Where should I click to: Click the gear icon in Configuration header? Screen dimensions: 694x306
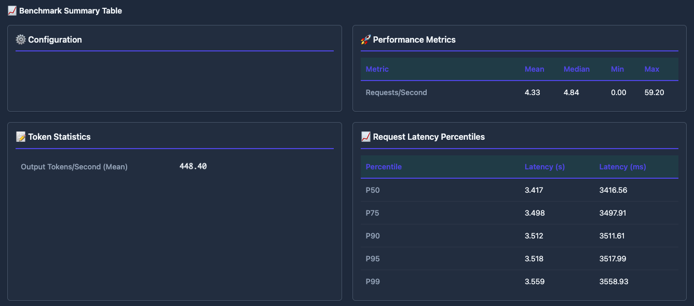pyautogui.click(x=21, y=39)
